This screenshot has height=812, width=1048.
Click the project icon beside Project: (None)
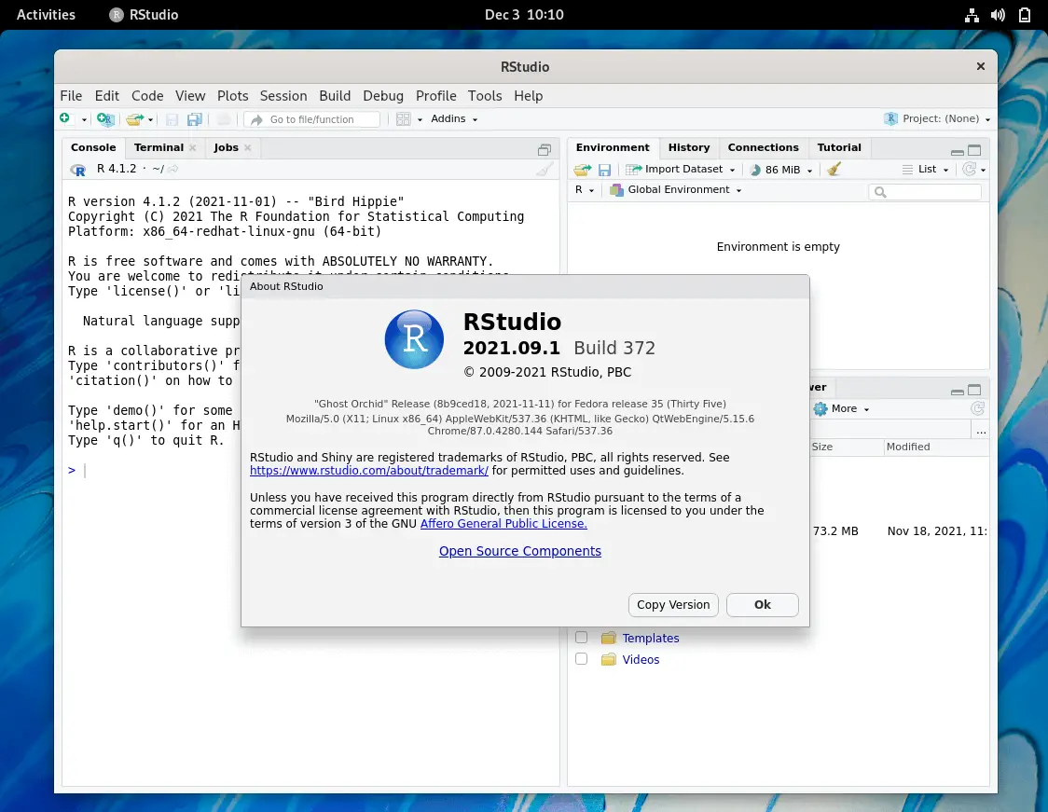[x=891, y=118]
